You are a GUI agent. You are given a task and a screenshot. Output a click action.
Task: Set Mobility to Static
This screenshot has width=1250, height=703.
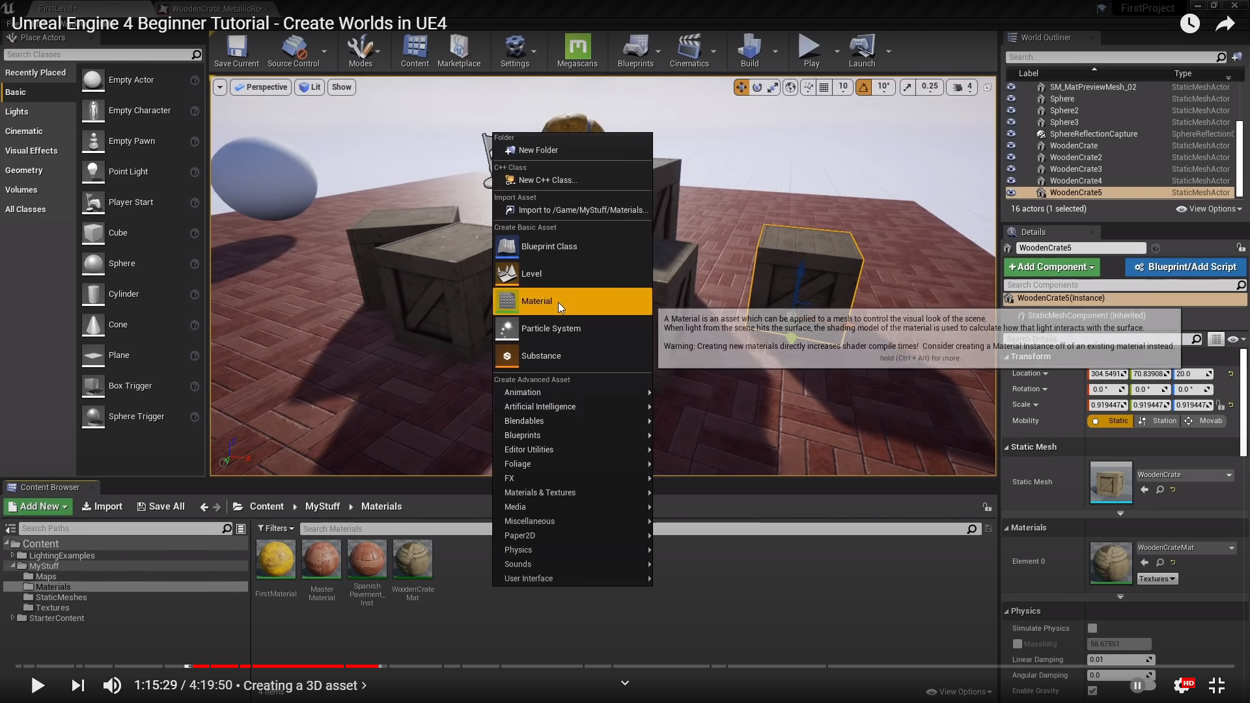click(x=1111, y=421)
